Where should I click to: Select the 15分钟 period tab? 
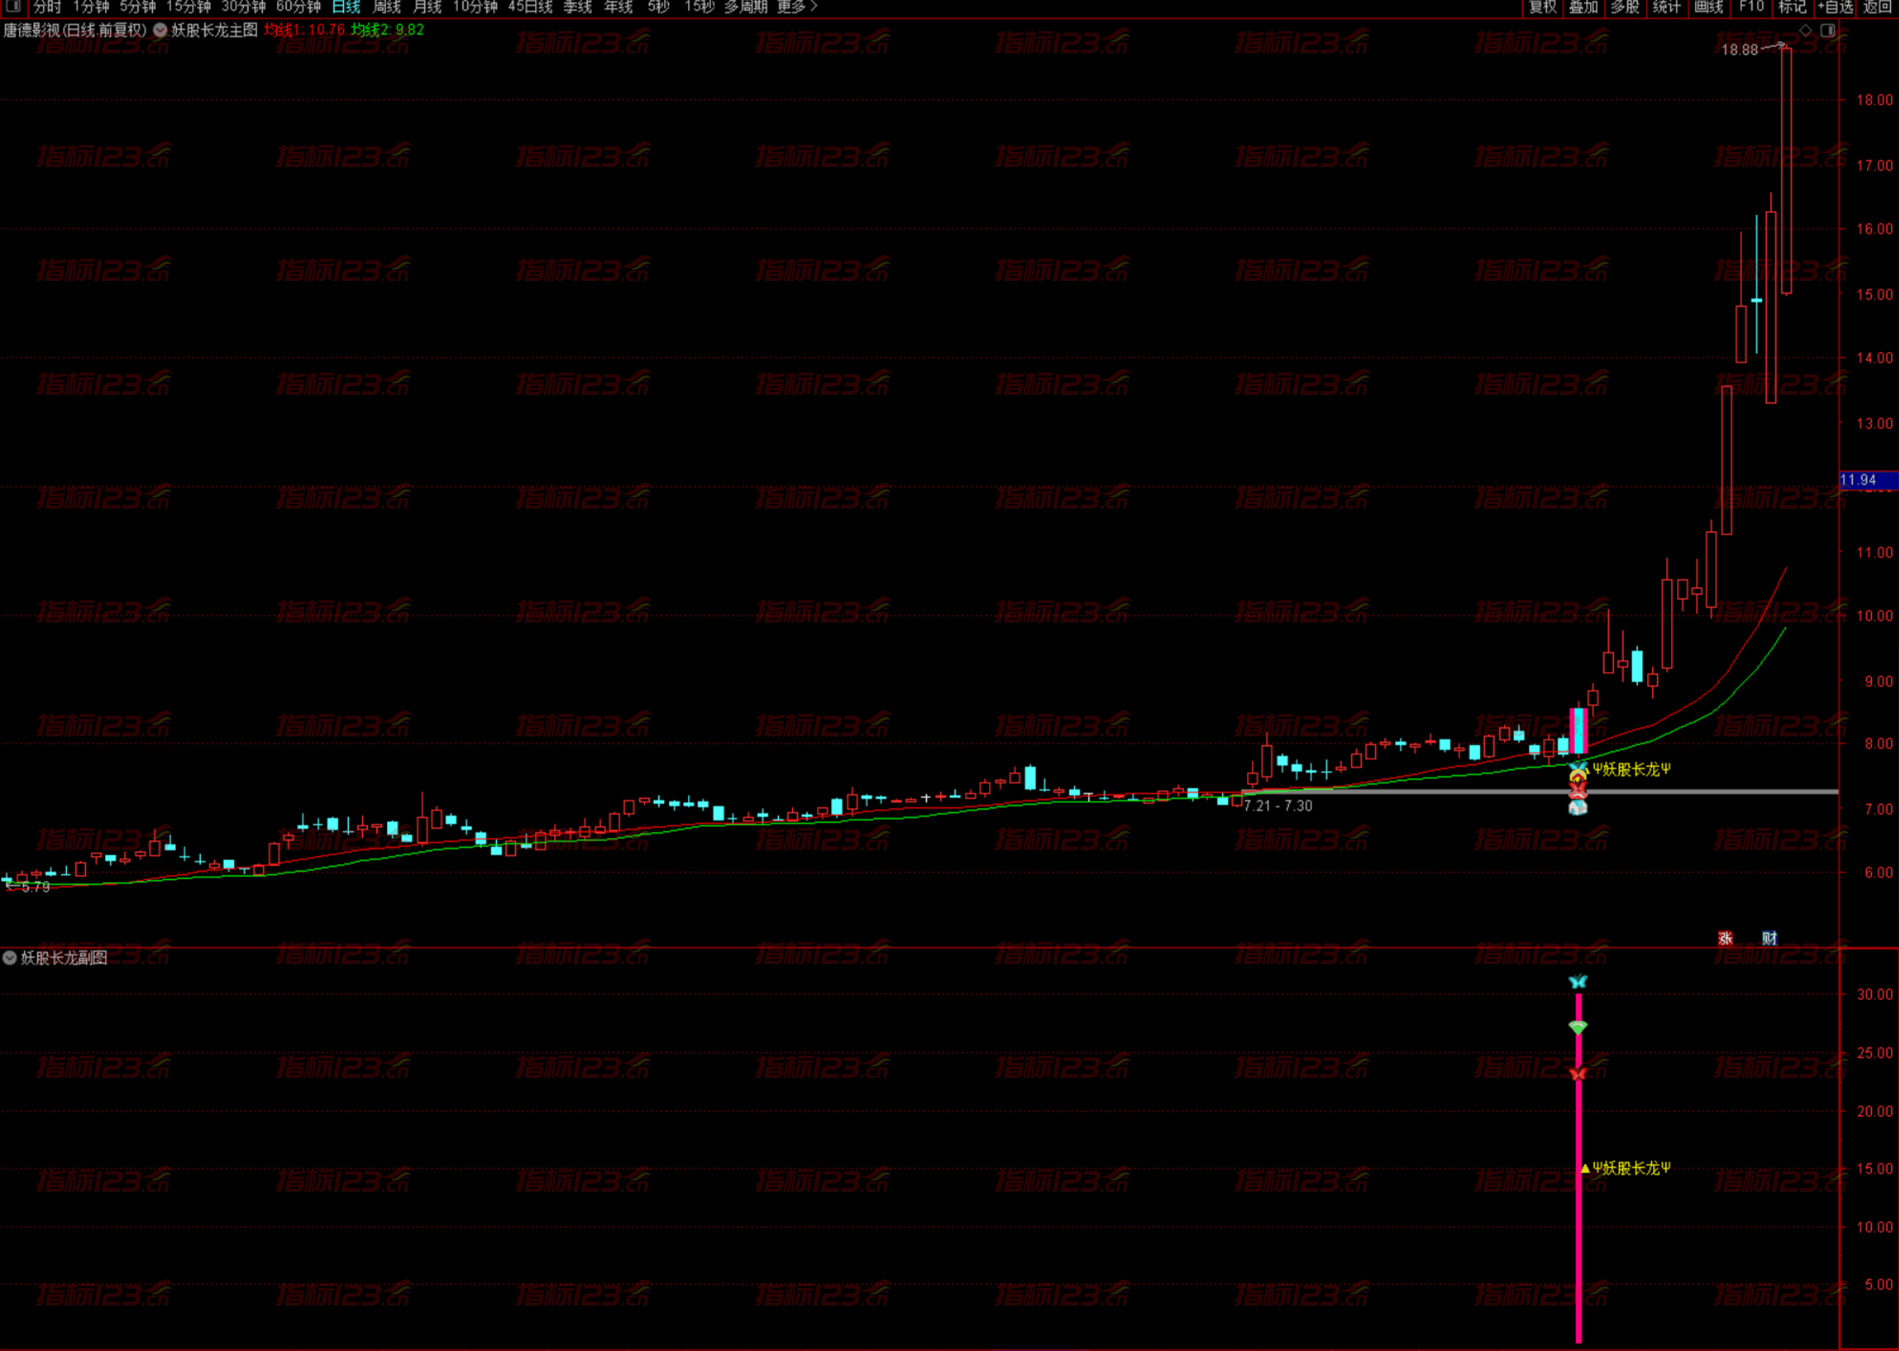[189, 6]
